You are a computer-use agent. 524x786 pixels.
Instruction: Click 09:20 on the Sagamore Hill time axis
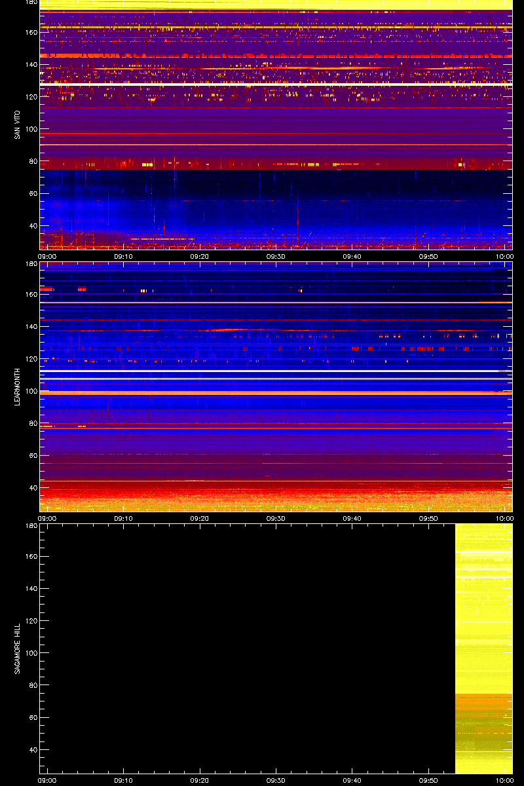point(199,781)
